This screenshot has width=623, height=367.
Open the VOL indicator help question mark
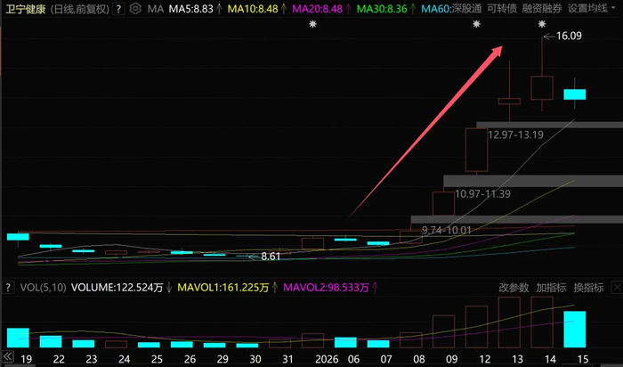click(x=8, y=288)
